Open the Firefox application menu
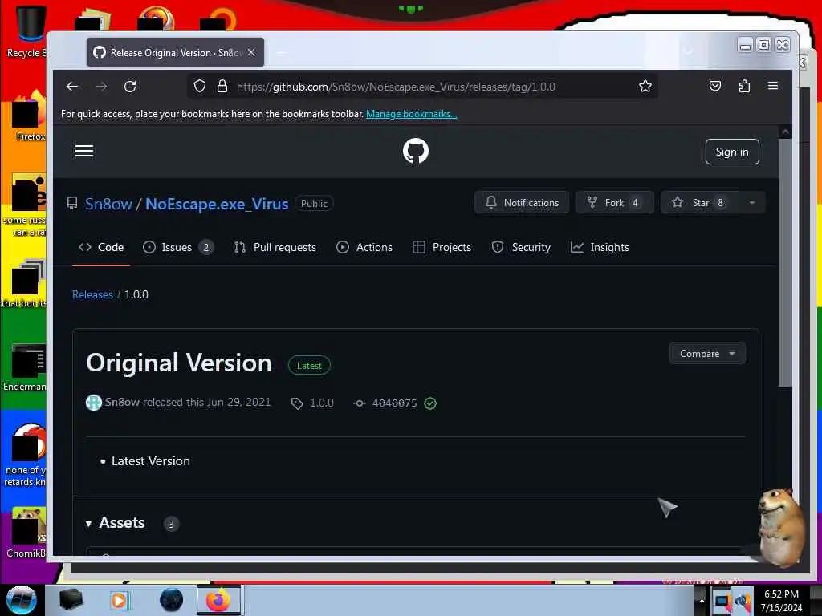This screenshot has height=616, width=822. click(773, 86)
